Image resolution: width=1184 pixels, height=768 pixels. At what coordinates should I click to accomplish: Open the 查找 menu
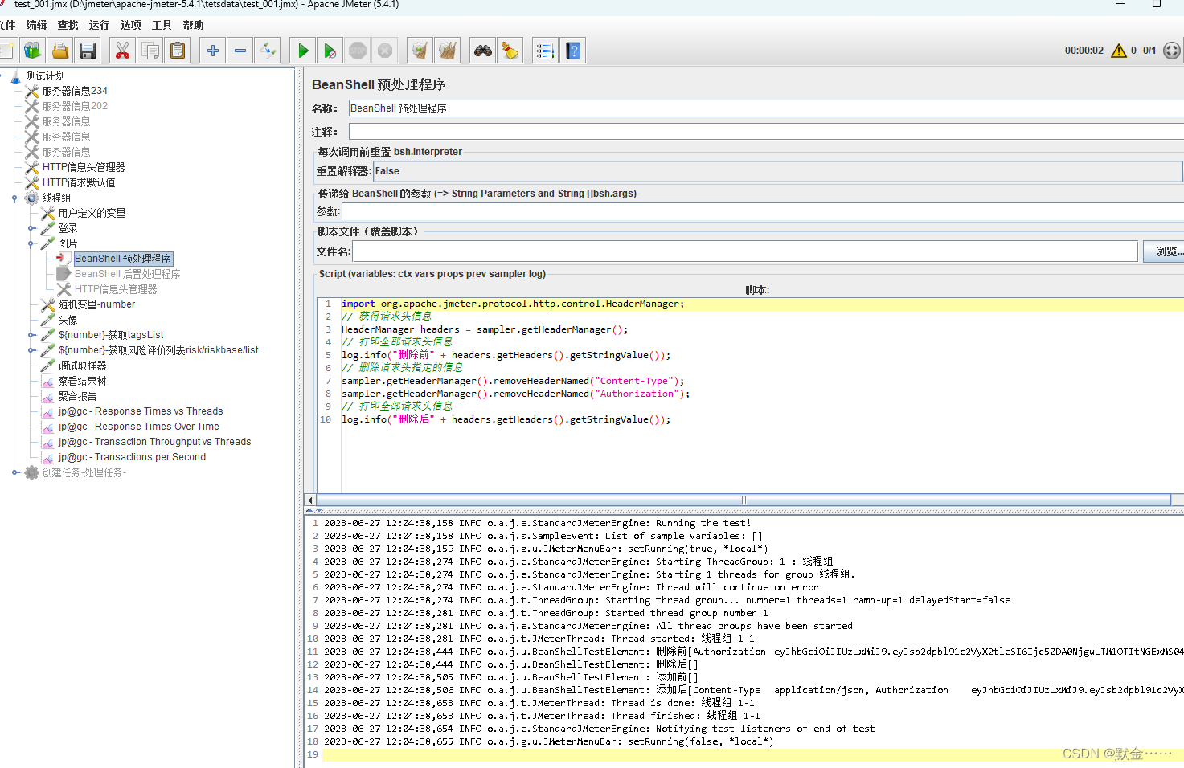(68, 25)
